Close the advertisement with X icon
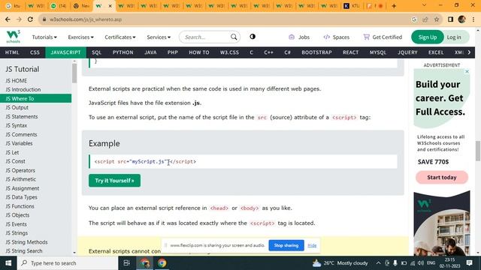Image resolution: width=481 pixels, height=270 pixels. pos(467,71)
